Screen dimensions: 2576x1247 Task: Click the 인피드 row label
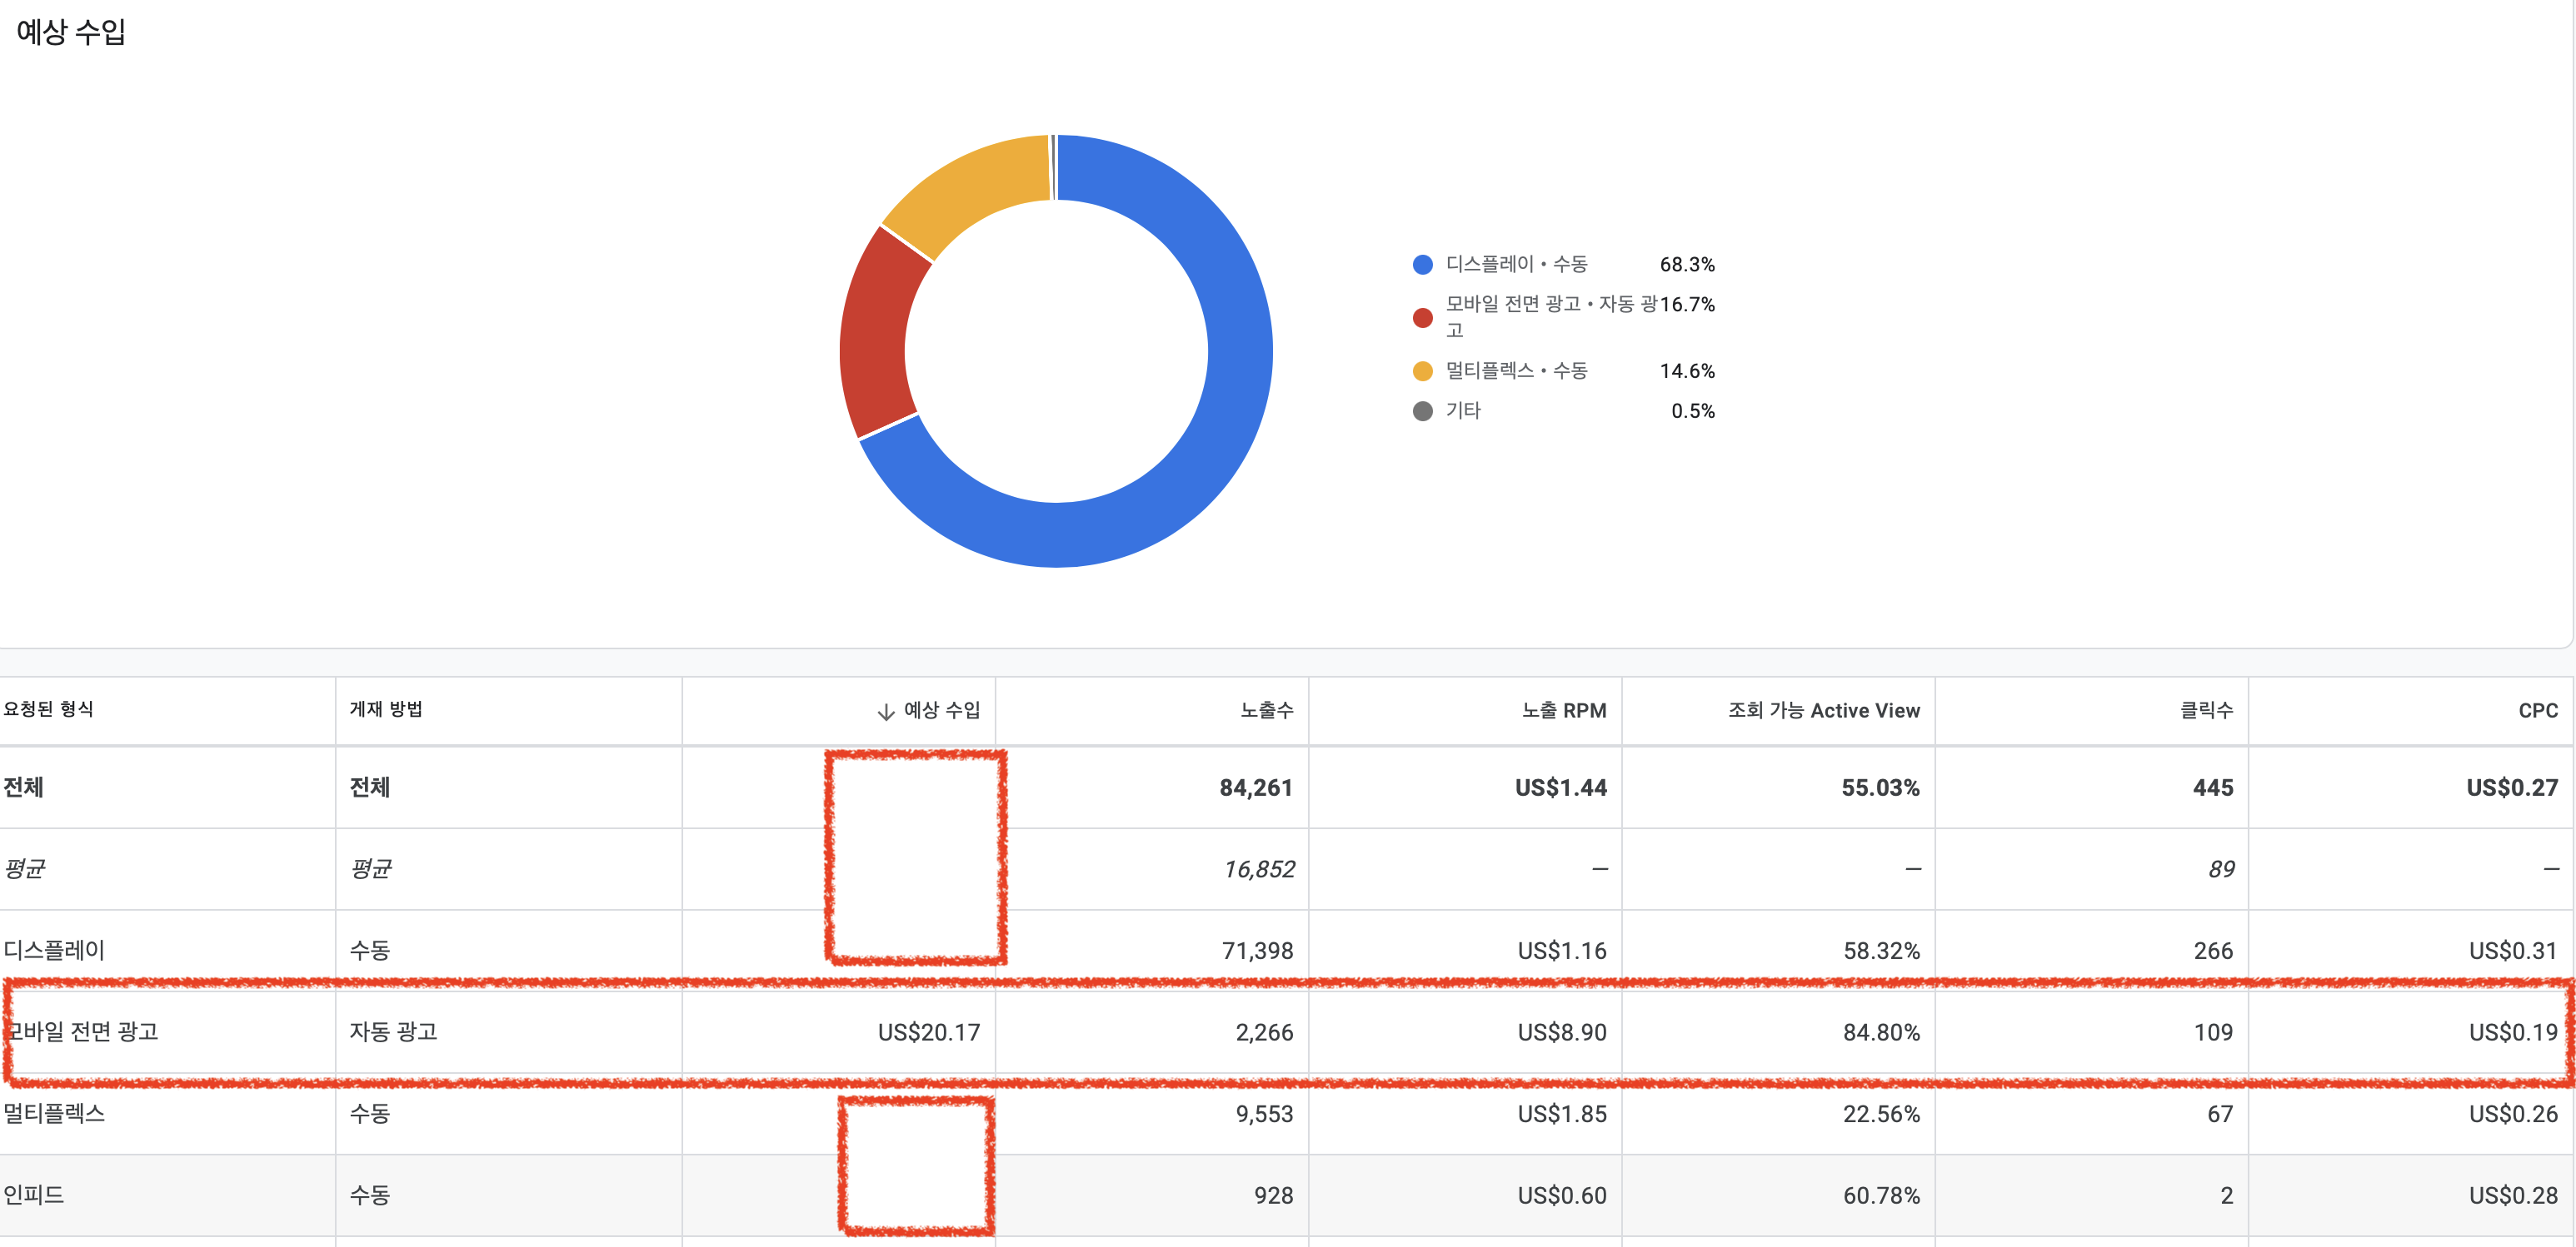[x=35, y=1195]
